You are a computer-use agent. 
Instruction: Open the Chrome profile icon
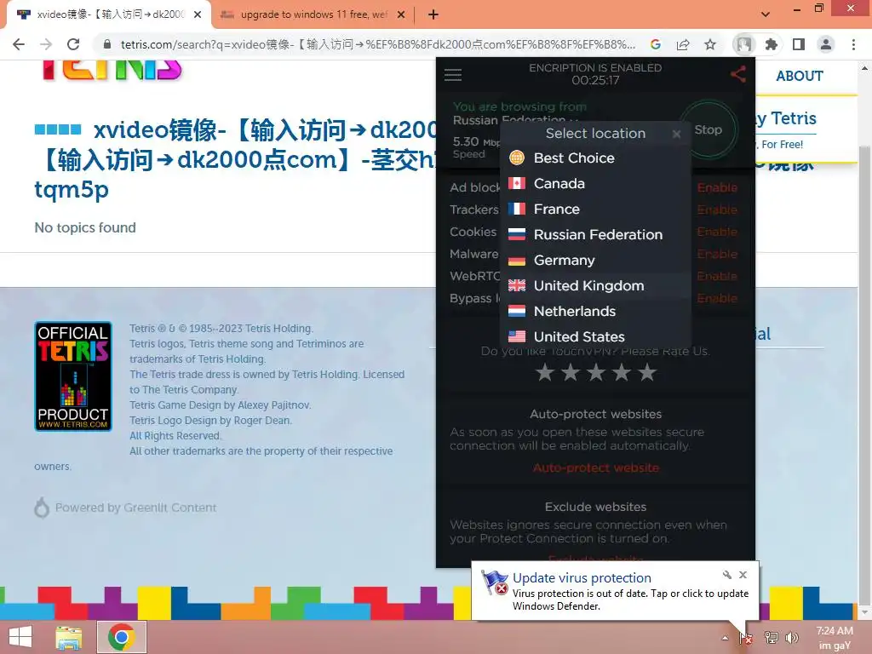point(826,44)
